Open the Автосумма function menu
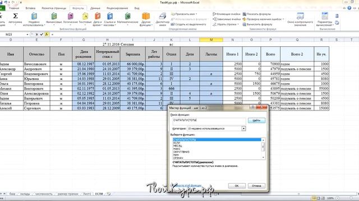The height and width of the screenshot is (201, 359). pyautogui.click(x=15, y=18)
